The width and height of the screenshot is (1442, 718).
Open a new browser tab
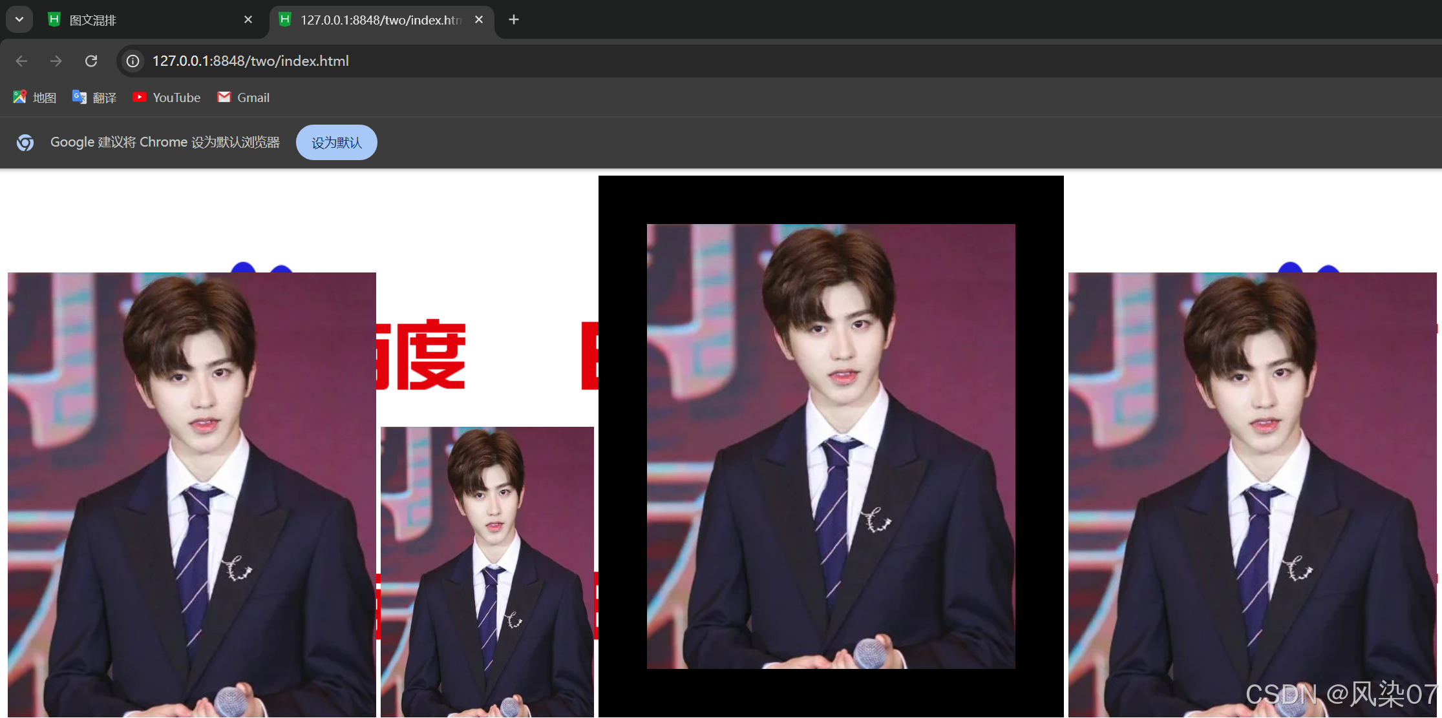[514, 19]
